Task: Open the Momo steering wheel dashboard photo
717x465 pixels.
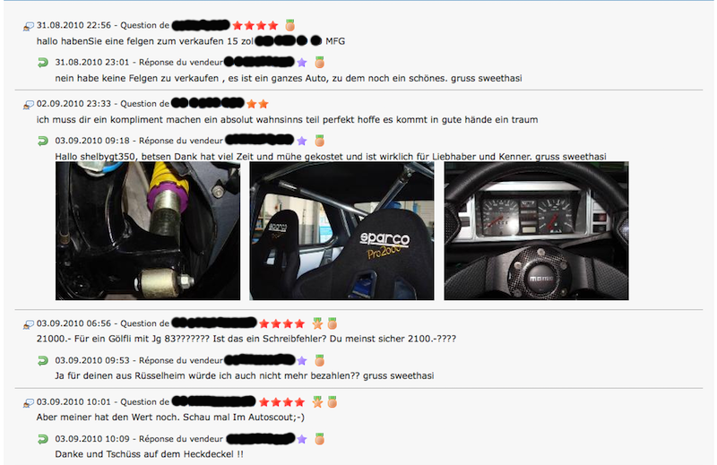Action: (536, 231)
